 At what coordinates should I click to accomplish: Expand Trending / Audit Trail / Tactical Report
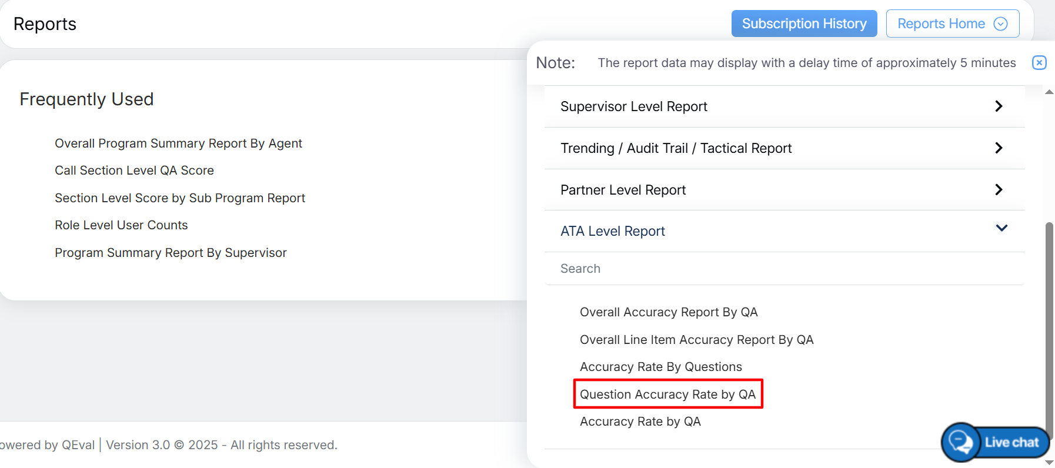coord(998,148)
